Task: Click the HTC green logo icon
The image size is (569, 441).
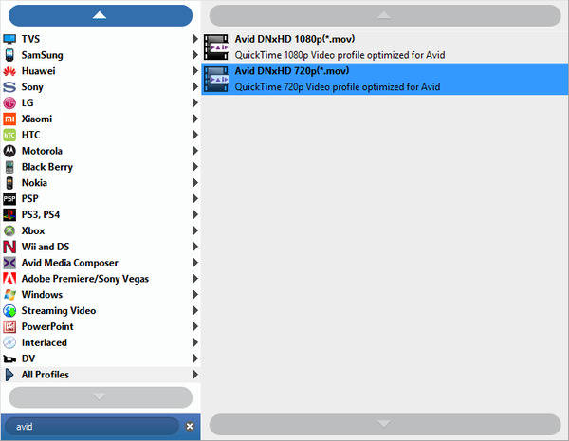Action: click(9, 135)
